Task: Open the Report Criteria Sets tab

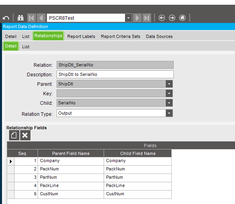Action: (121, 36)
